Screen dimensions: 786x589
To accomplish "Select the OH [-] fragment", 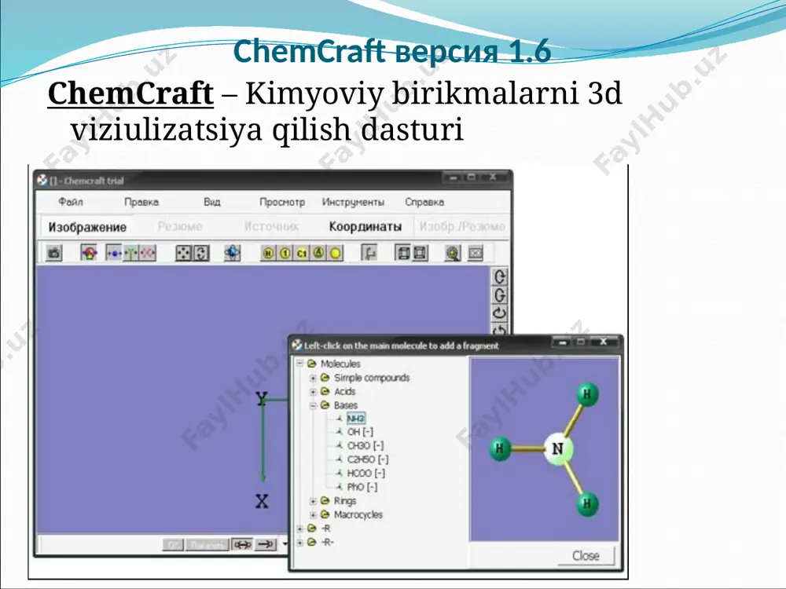I will pyautogui.click(x=361, y=432).
